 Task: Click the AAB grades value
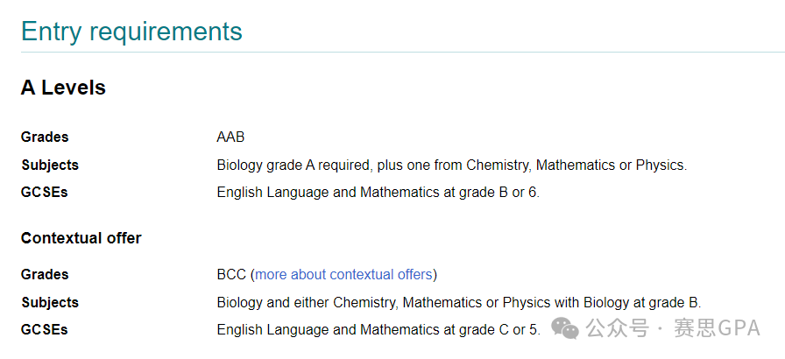[230, 137]
